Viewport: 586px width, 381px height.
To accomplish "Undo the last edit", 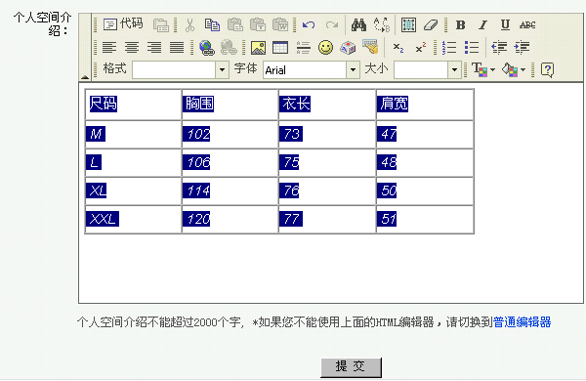I will [x=309, y=25].
